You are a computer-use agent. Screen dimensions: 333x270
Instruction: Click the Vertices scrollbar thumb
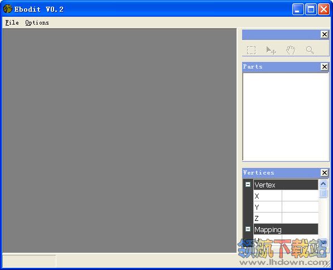[323, 193]
